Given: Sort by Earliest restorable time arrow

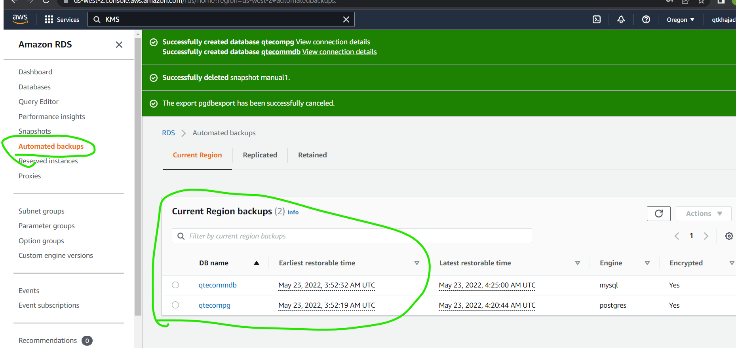Looking at the screenshot, I should click(x=416, y=263).
